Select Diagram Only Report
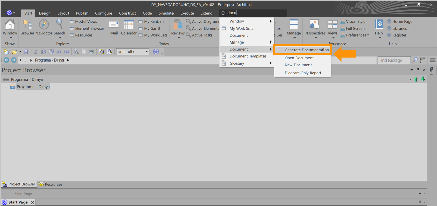Screen dimensions: 437x206 click(x=303, y=73)
